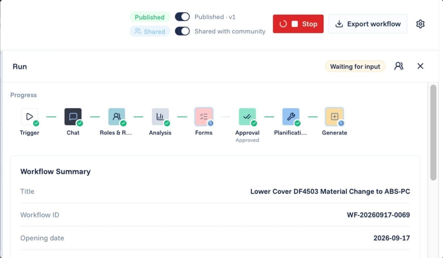
Task: Click the 'Progress' section label
Action: point(24,95)
